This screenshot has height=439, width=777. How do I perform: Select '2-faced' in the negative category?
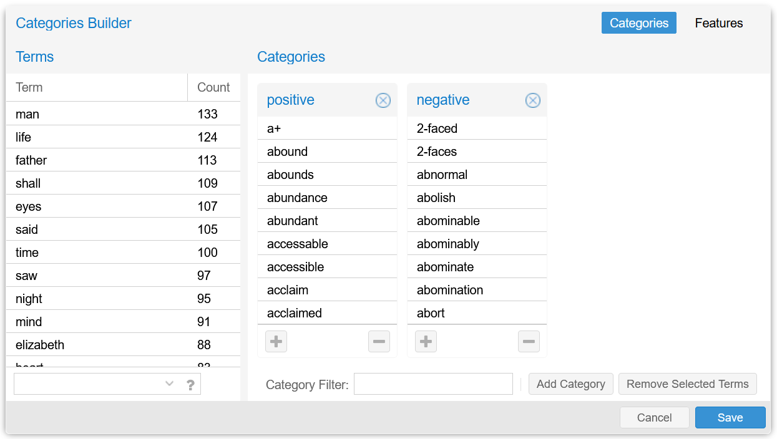pos(462,128)
